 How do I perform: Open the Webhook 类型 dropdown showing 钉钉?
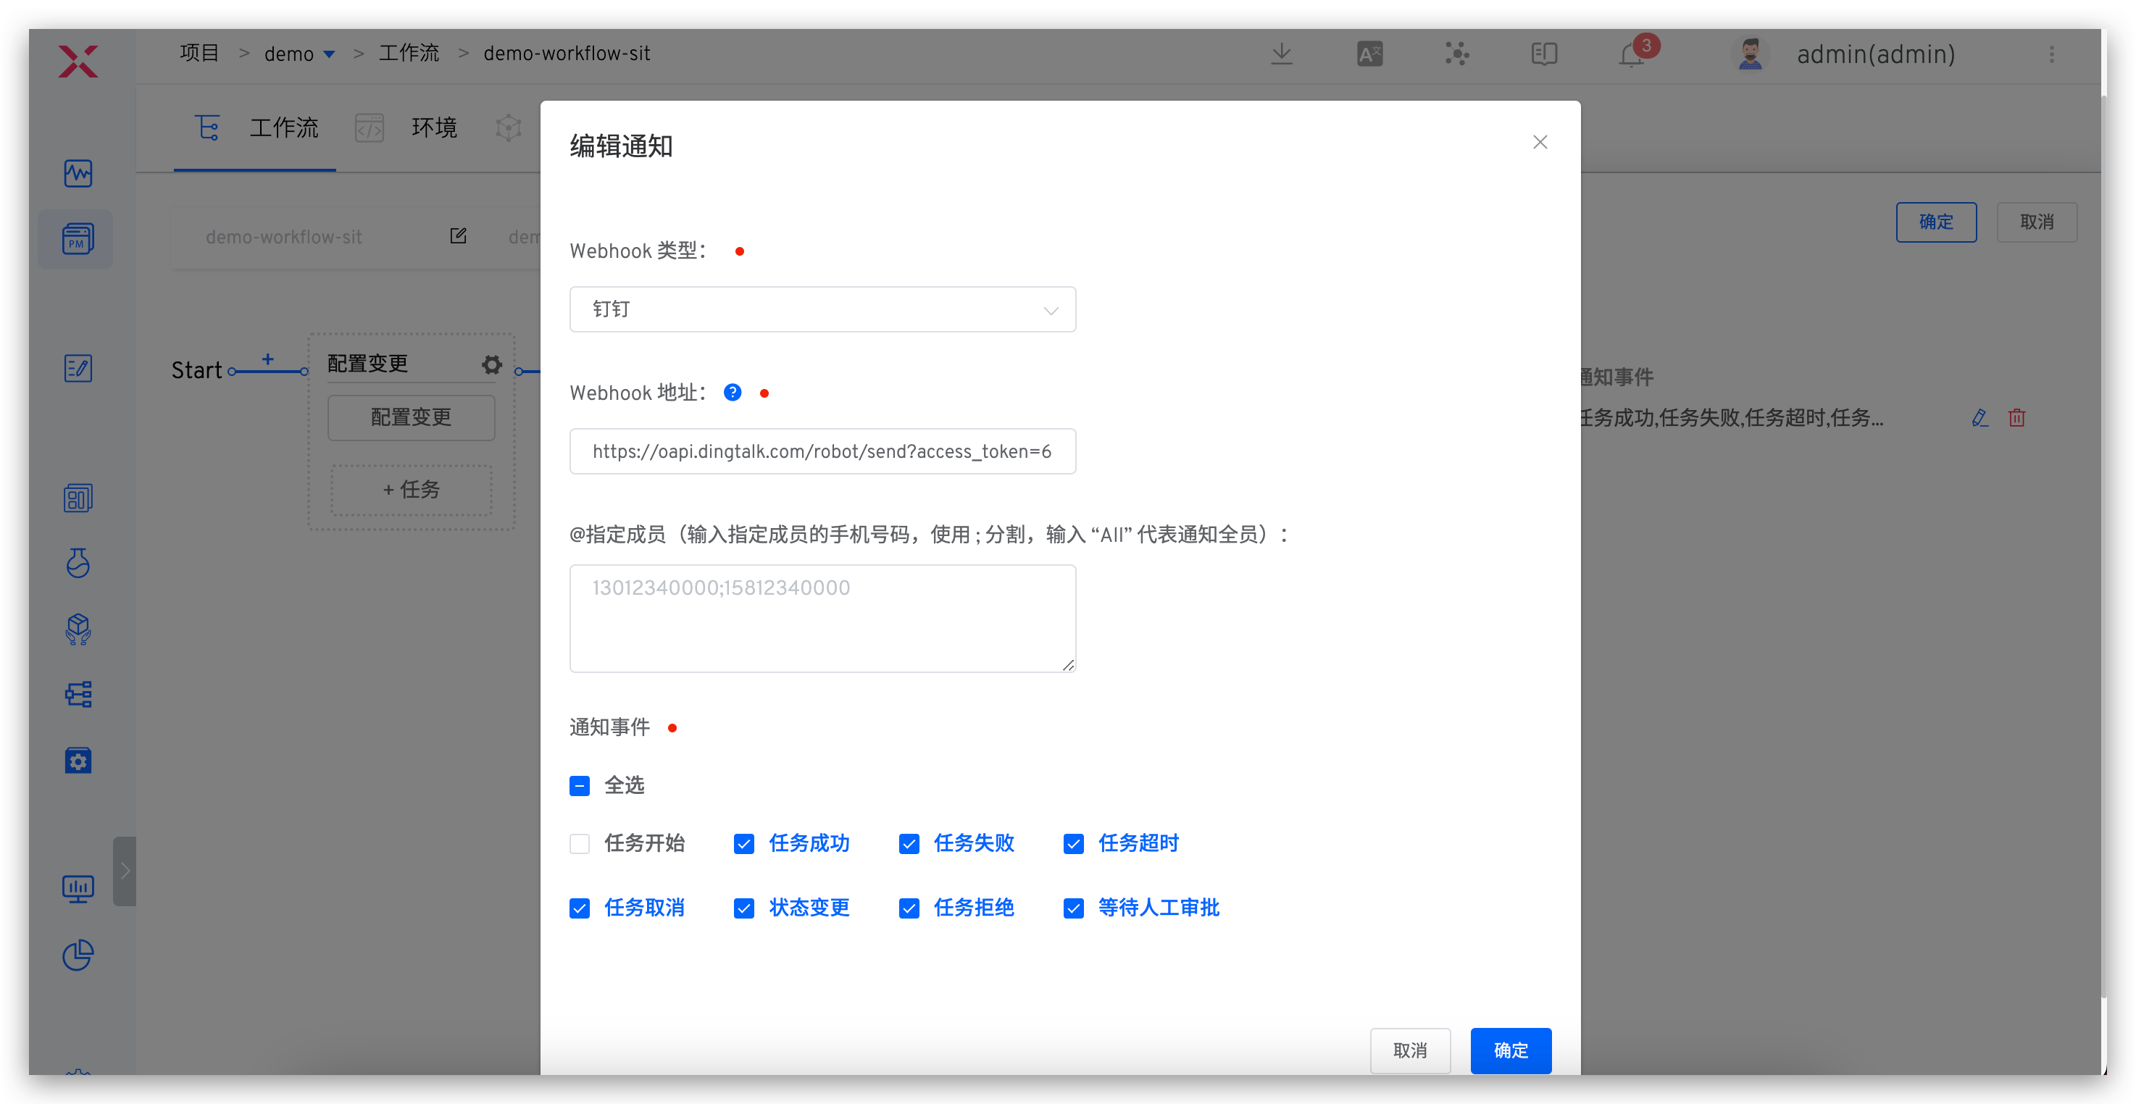822,309
